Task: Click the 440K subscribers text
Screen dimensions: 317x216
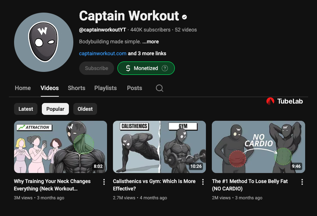Action: pos(150,30)
